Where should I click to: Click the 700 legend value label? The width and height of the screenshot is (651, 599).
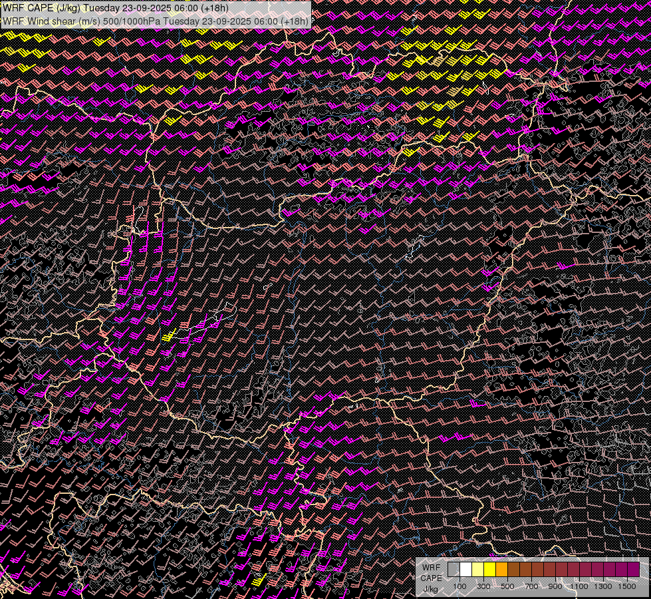pos(531,586)
